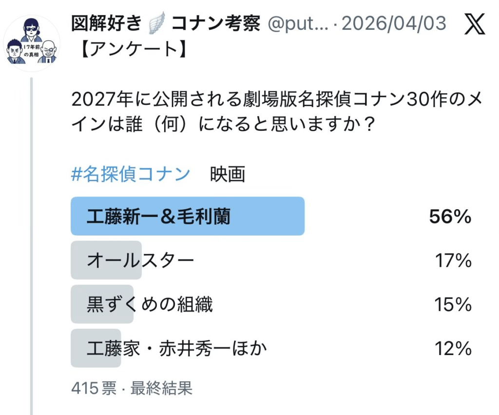Click the X logo icon
This screenshot has width=499, height=415.
click(x=474, y=24)
